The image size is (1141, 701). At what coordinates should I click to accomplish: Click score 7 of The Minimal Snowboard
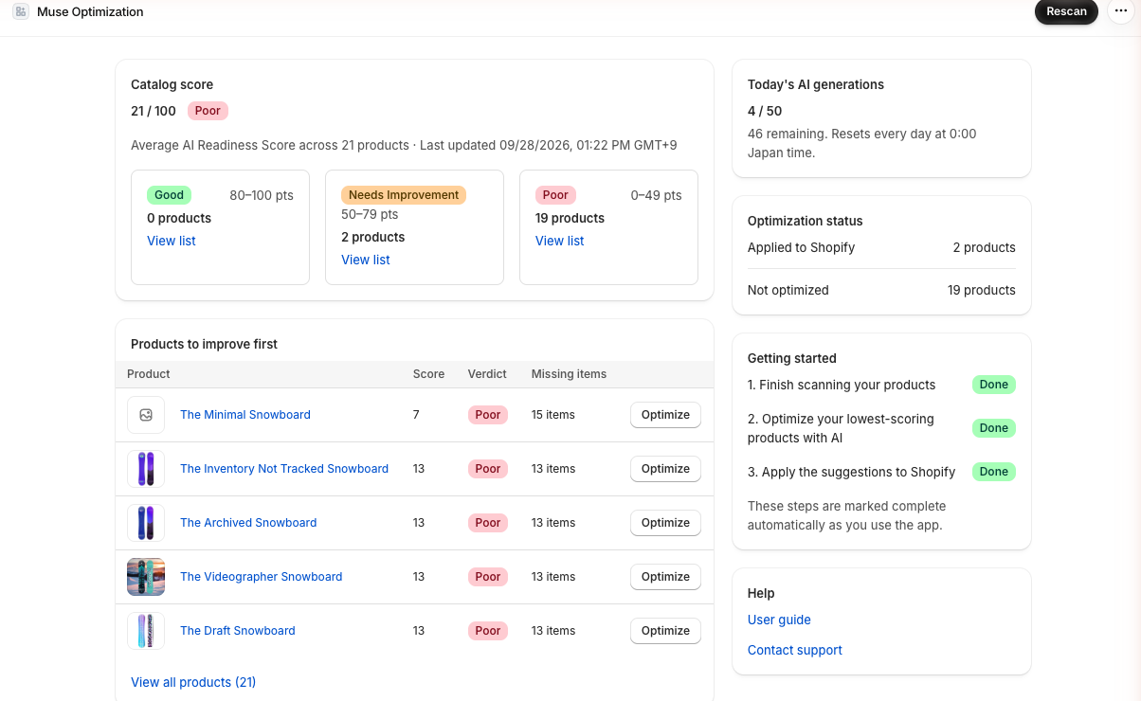[x=416, y=415]
